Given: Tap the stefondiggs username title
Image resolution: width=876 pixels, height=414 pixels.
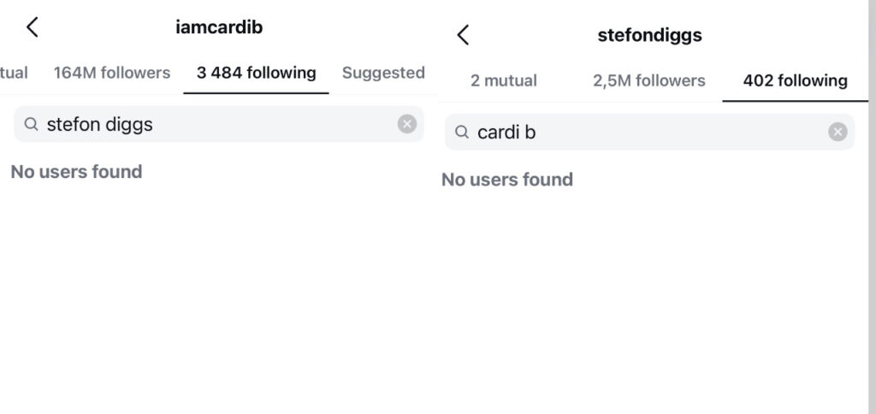Looking at the screenshot, I should click(649, 36).
